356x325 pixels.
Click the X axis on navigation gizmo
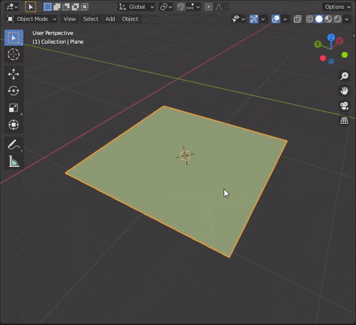tap(339, 41)
